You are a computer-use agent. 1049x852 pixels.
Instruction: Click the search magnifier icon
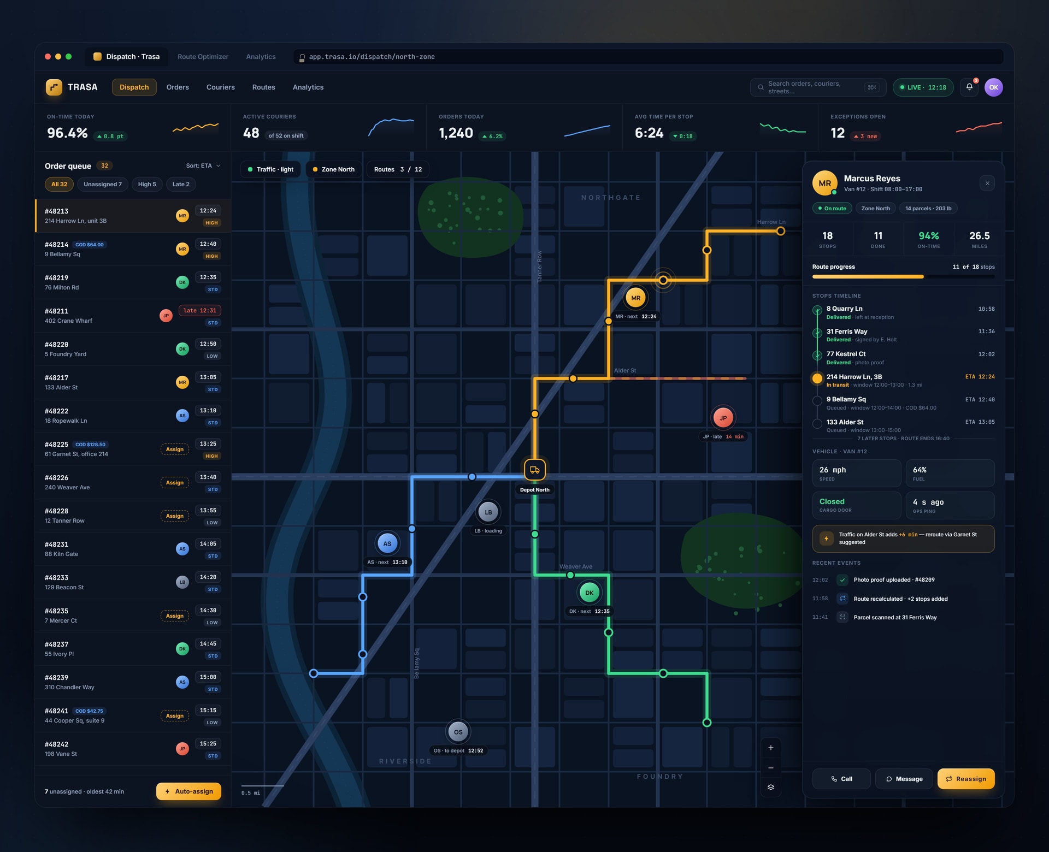click(761, 87)
